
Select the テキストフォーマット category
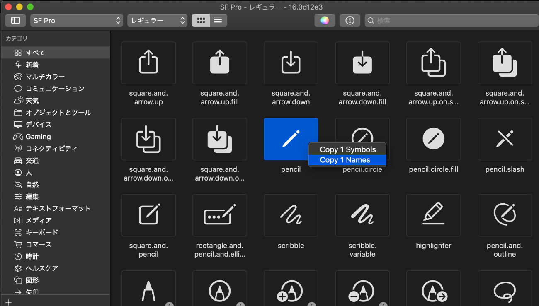point(55,209)
